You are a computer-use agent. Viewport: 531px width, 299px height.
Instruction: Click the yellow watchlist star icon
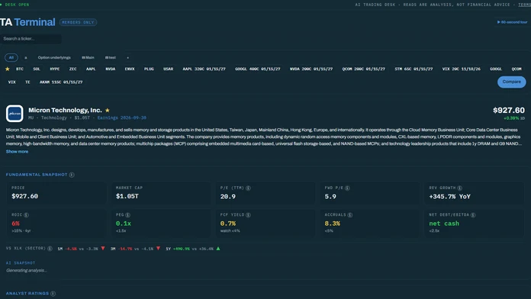(x=8, y=69)
